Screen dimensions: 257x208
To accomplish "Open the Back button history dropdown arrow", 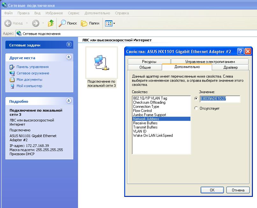I will point(27,23).
